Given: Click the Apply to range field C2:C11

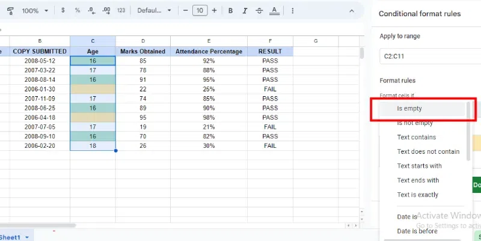Looking at the screenshot, I should point(430,56).
